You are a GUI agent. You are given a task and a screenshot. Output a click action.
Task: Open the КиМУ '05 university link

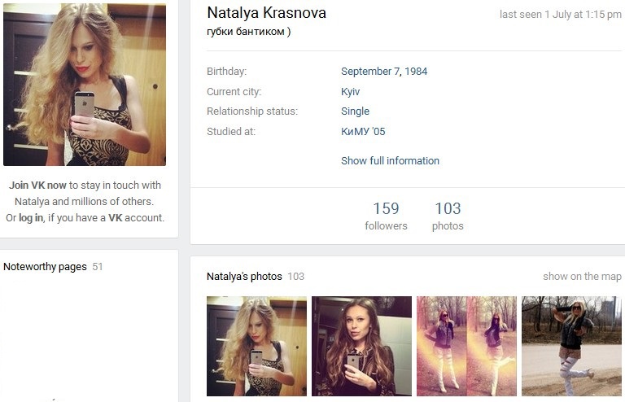click(x=363, y=132)
